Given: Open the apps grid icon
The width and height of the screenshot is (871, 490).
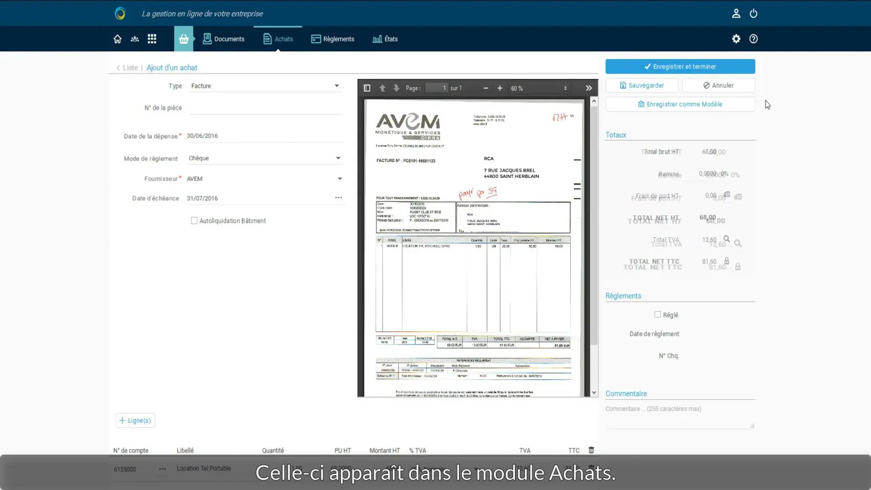Looking at the screenshot, I should pyautogui.click(x=152, y=39).
